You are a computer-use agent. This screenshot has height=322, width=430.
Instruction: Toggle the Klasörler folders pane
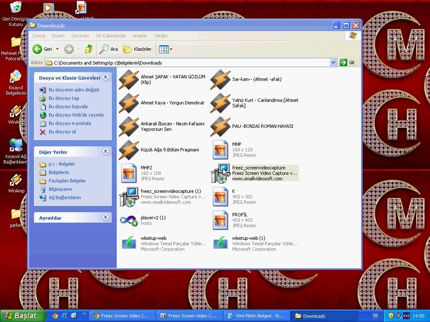click(x=137, y=49)
